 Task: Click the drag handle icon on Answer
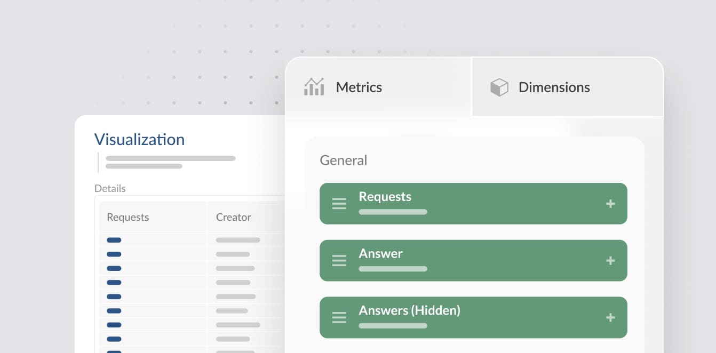click(x=339, y=261)
